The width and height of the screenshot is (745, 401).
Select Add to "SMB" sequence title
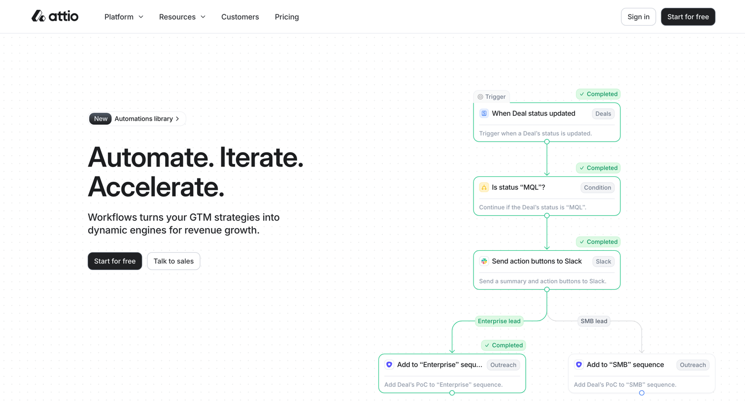pyautogui.click(x=625, y=365)
